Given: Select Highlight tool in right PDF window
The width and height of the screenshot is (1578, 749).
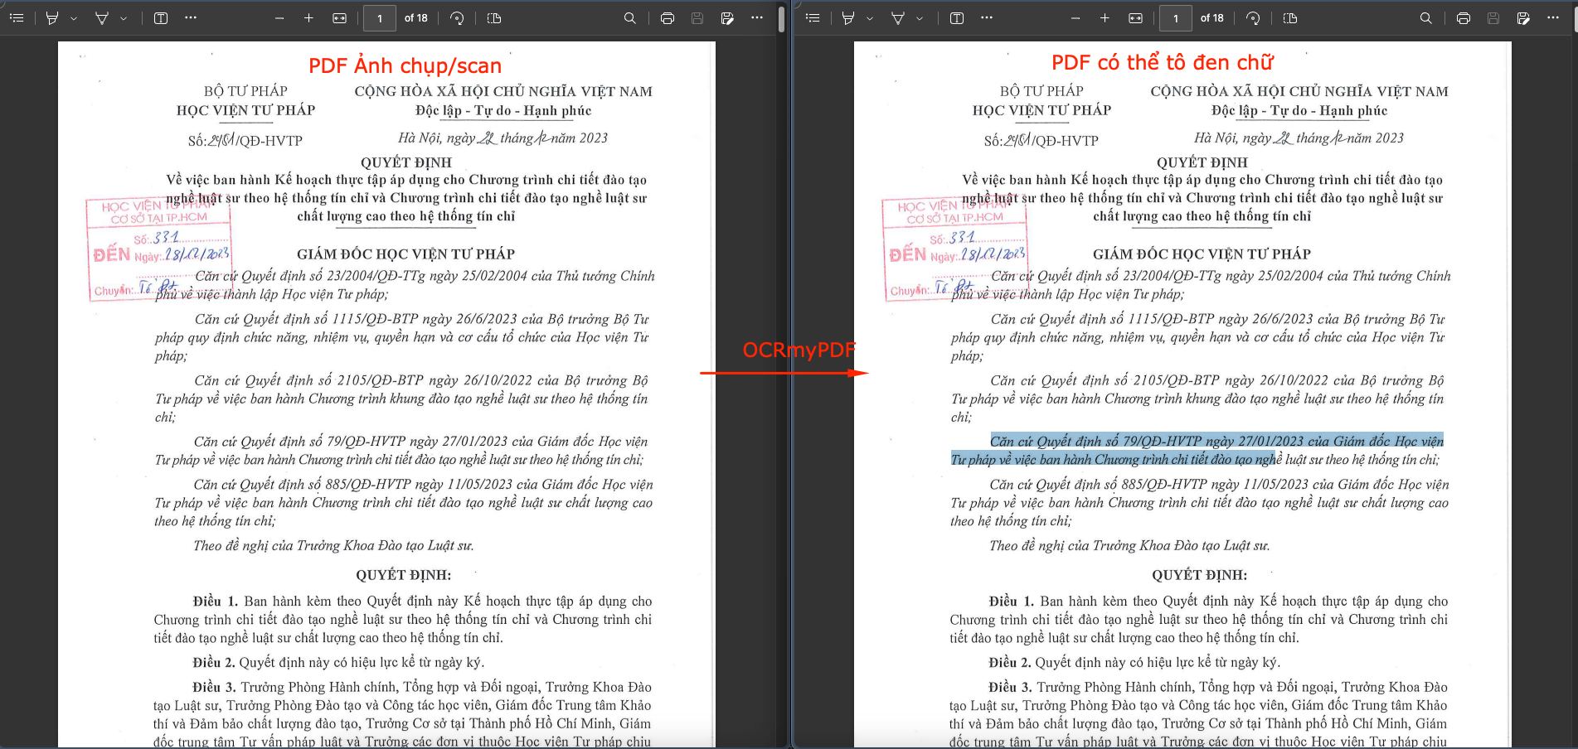Looking at the screenshot, I should coord(848,17).
